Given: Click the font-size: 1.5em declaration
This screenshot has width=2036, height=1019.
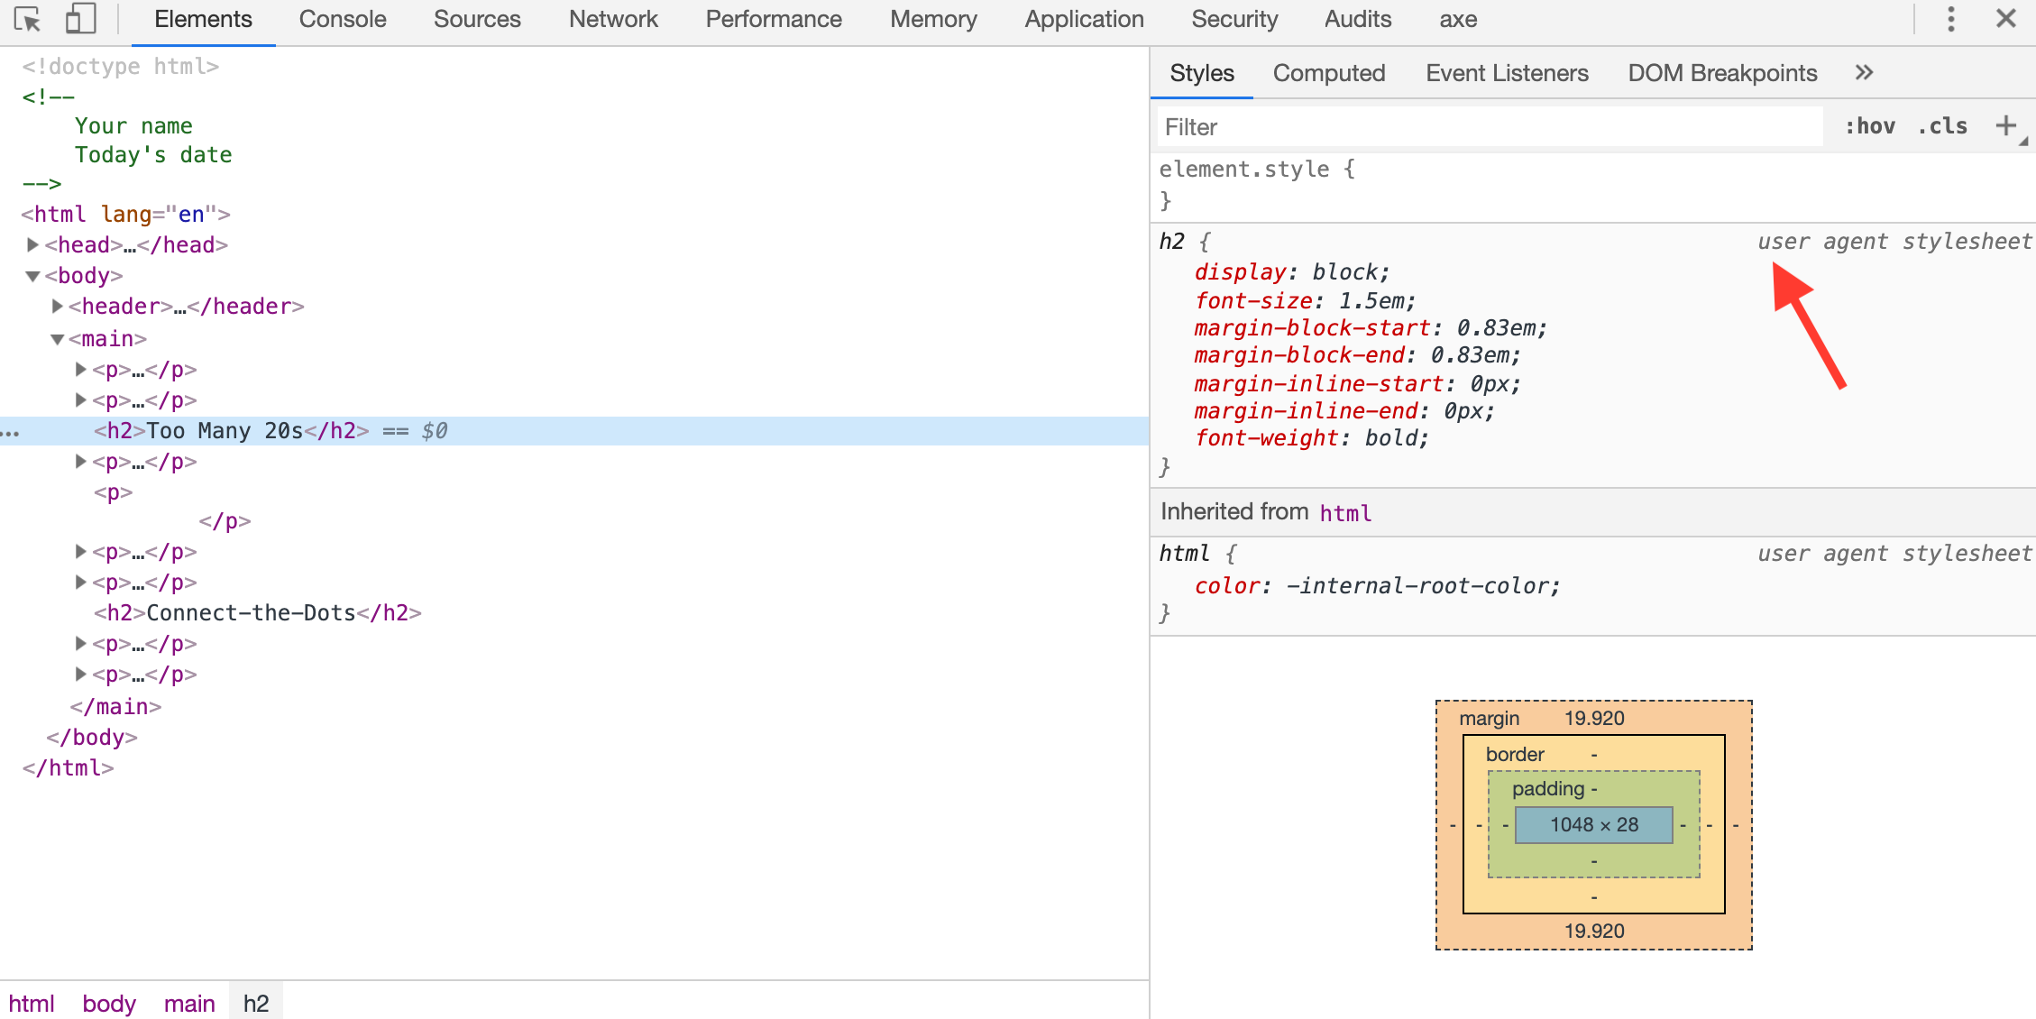Looking at the screenshot, I should [x=1305, y=300].
